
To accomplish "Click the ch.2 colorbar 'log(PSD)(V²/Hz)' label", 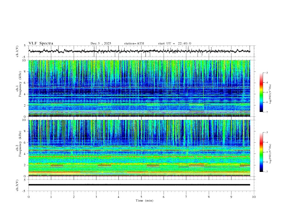I will click(x=270, y=154).
